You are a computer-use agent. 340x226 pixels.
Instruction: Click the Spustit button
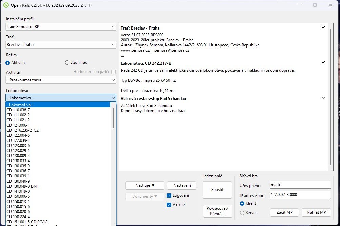point(217,190)
